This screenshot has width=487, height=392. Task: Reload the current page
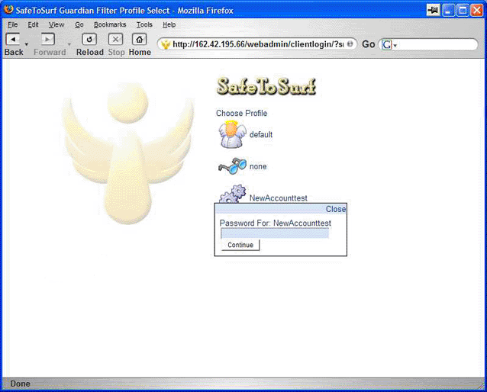click(x=89, y=40)
